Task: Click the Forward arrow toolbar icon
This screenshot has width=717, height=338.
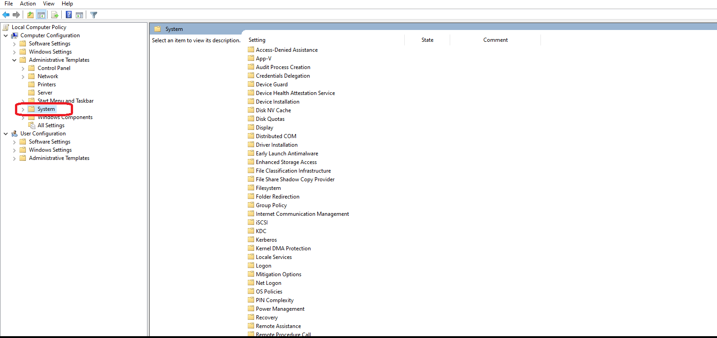Action: pos(16,15)
